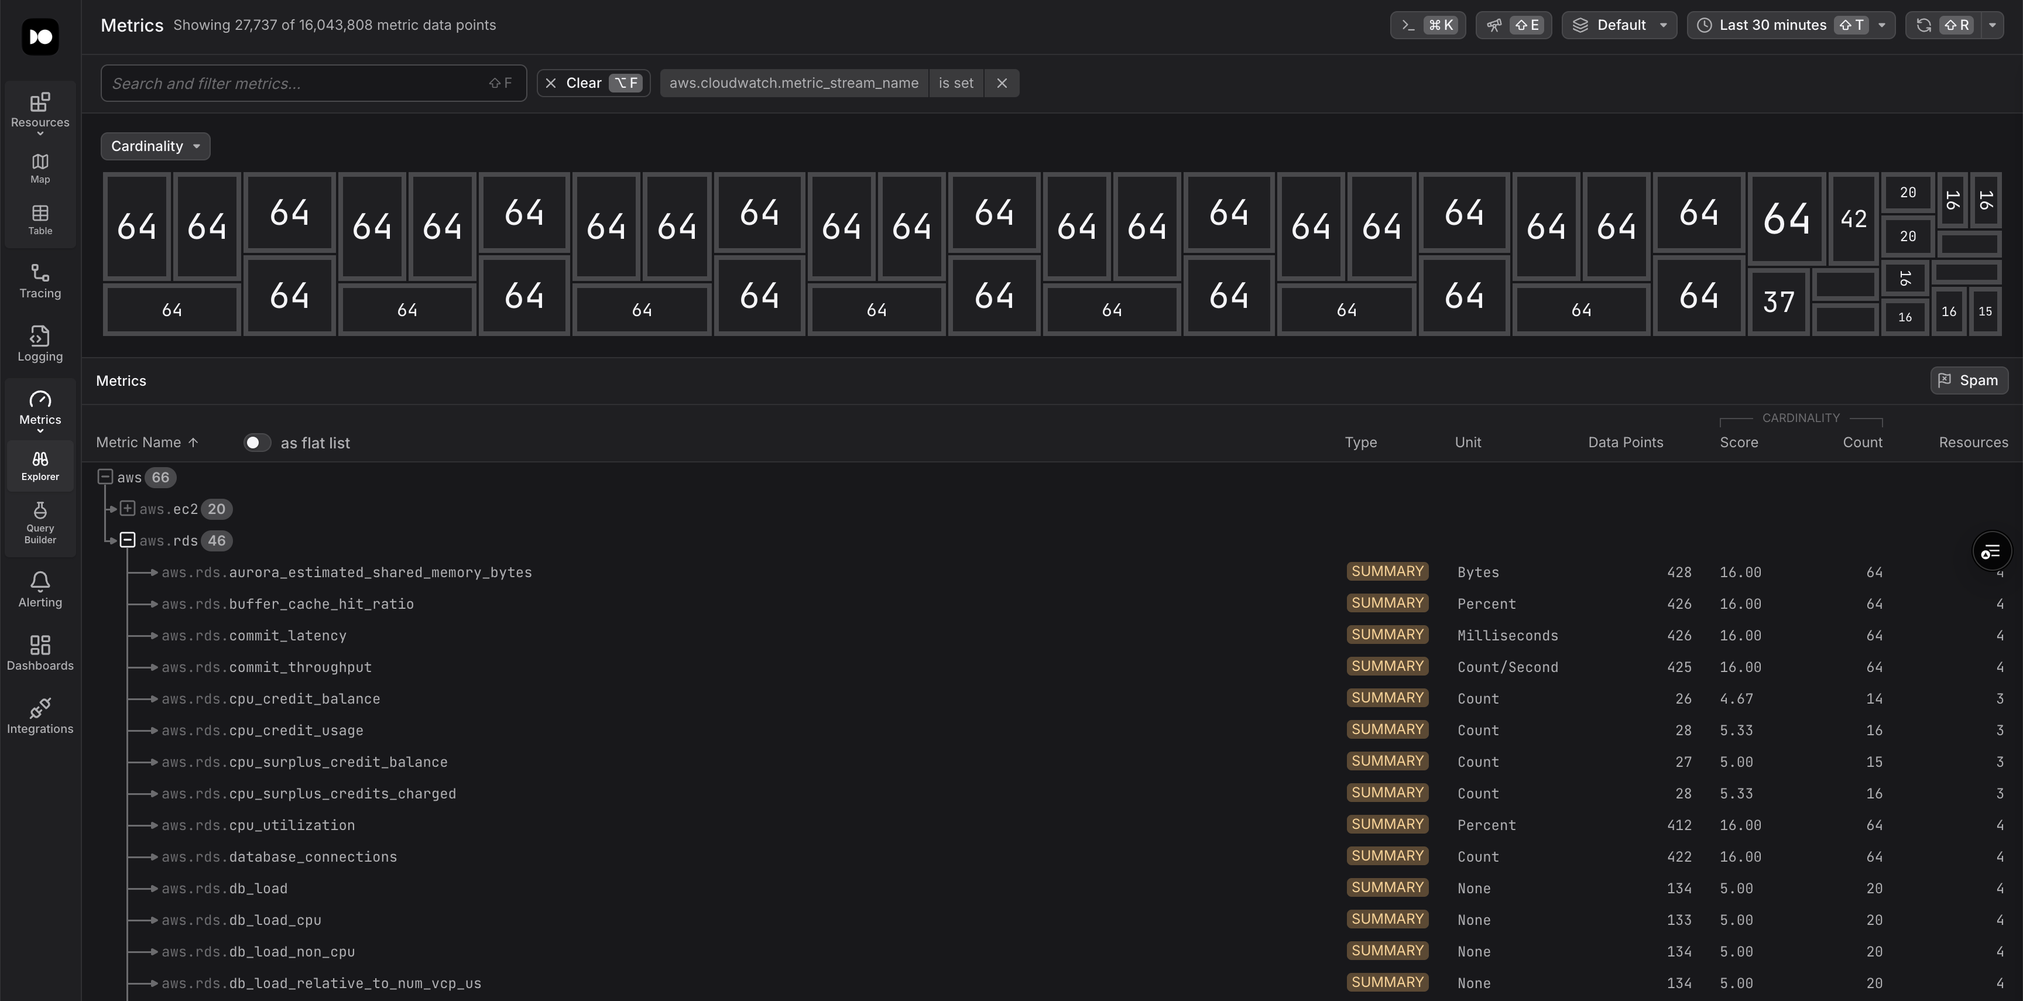Go to the Alerting section

pos(40,589)
